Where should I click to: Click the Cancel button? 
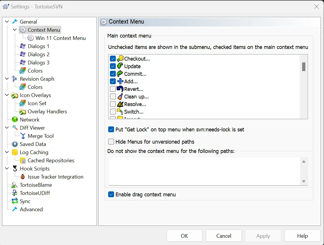point(224,236)
